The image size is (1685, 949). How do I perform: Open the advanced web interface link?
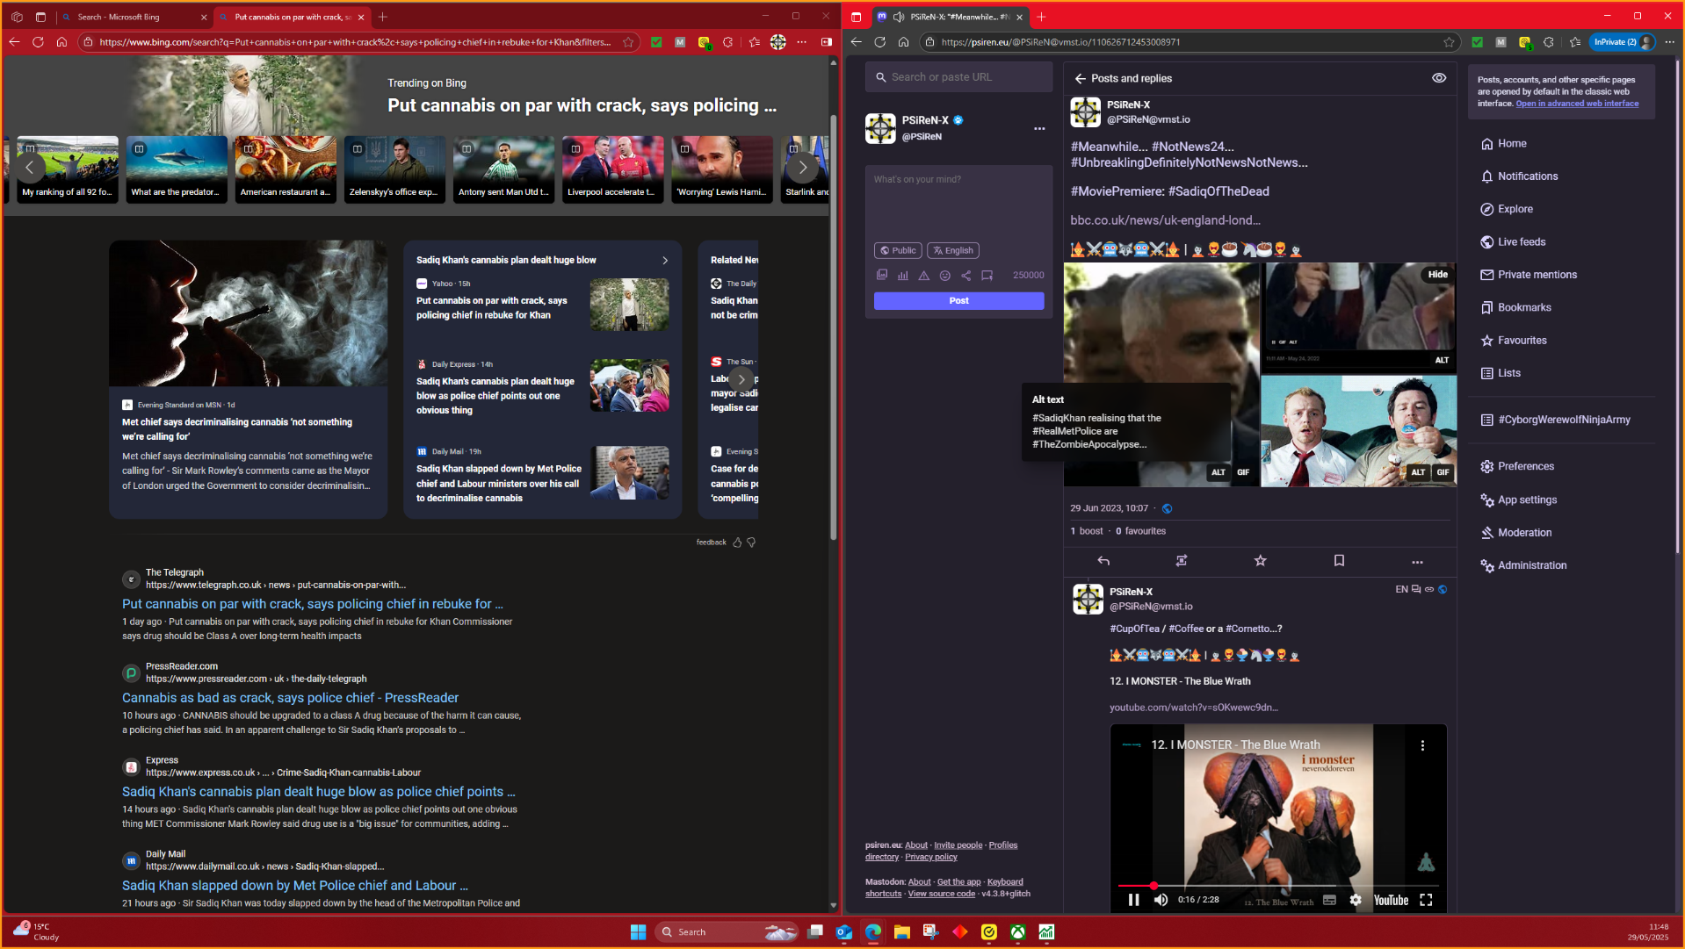pyautogui.click(x=1576, y=104)
